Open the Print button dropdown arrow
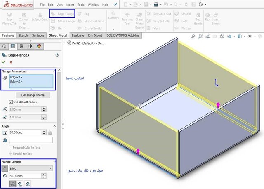The width and height of the screenshot is (264, 189). point(160,5)
